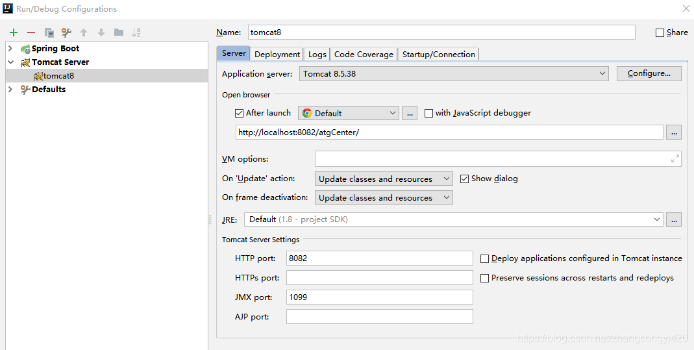Click the HTTP port input field
The height and width of the screenshot is (350, 694).
(x=379, y=258)
